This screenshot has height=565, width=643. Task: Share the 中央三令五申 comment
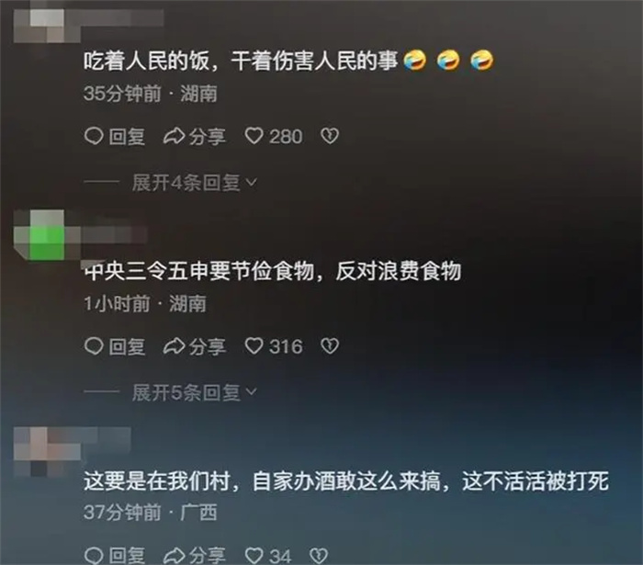[195, 346]
